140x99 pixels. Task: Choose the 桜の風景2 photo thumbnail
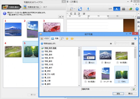coord(89,74)
